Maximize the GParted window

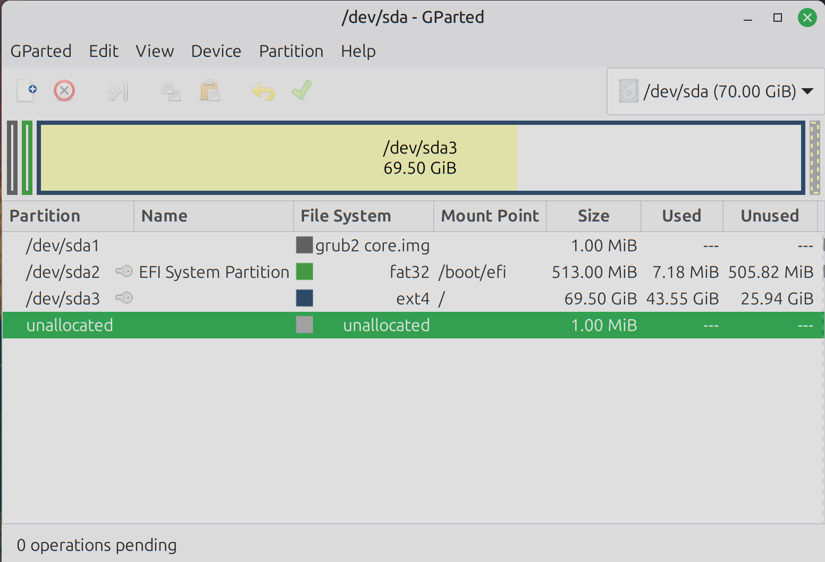pyautogui.click(x=778, y=18)
